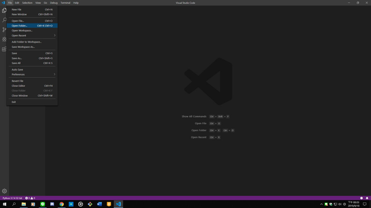Image resolution: width=371 pixels, height=208 pixels.
Task: Click Save in the File menu
Action: pyautogui.click(x=32, y=53)
